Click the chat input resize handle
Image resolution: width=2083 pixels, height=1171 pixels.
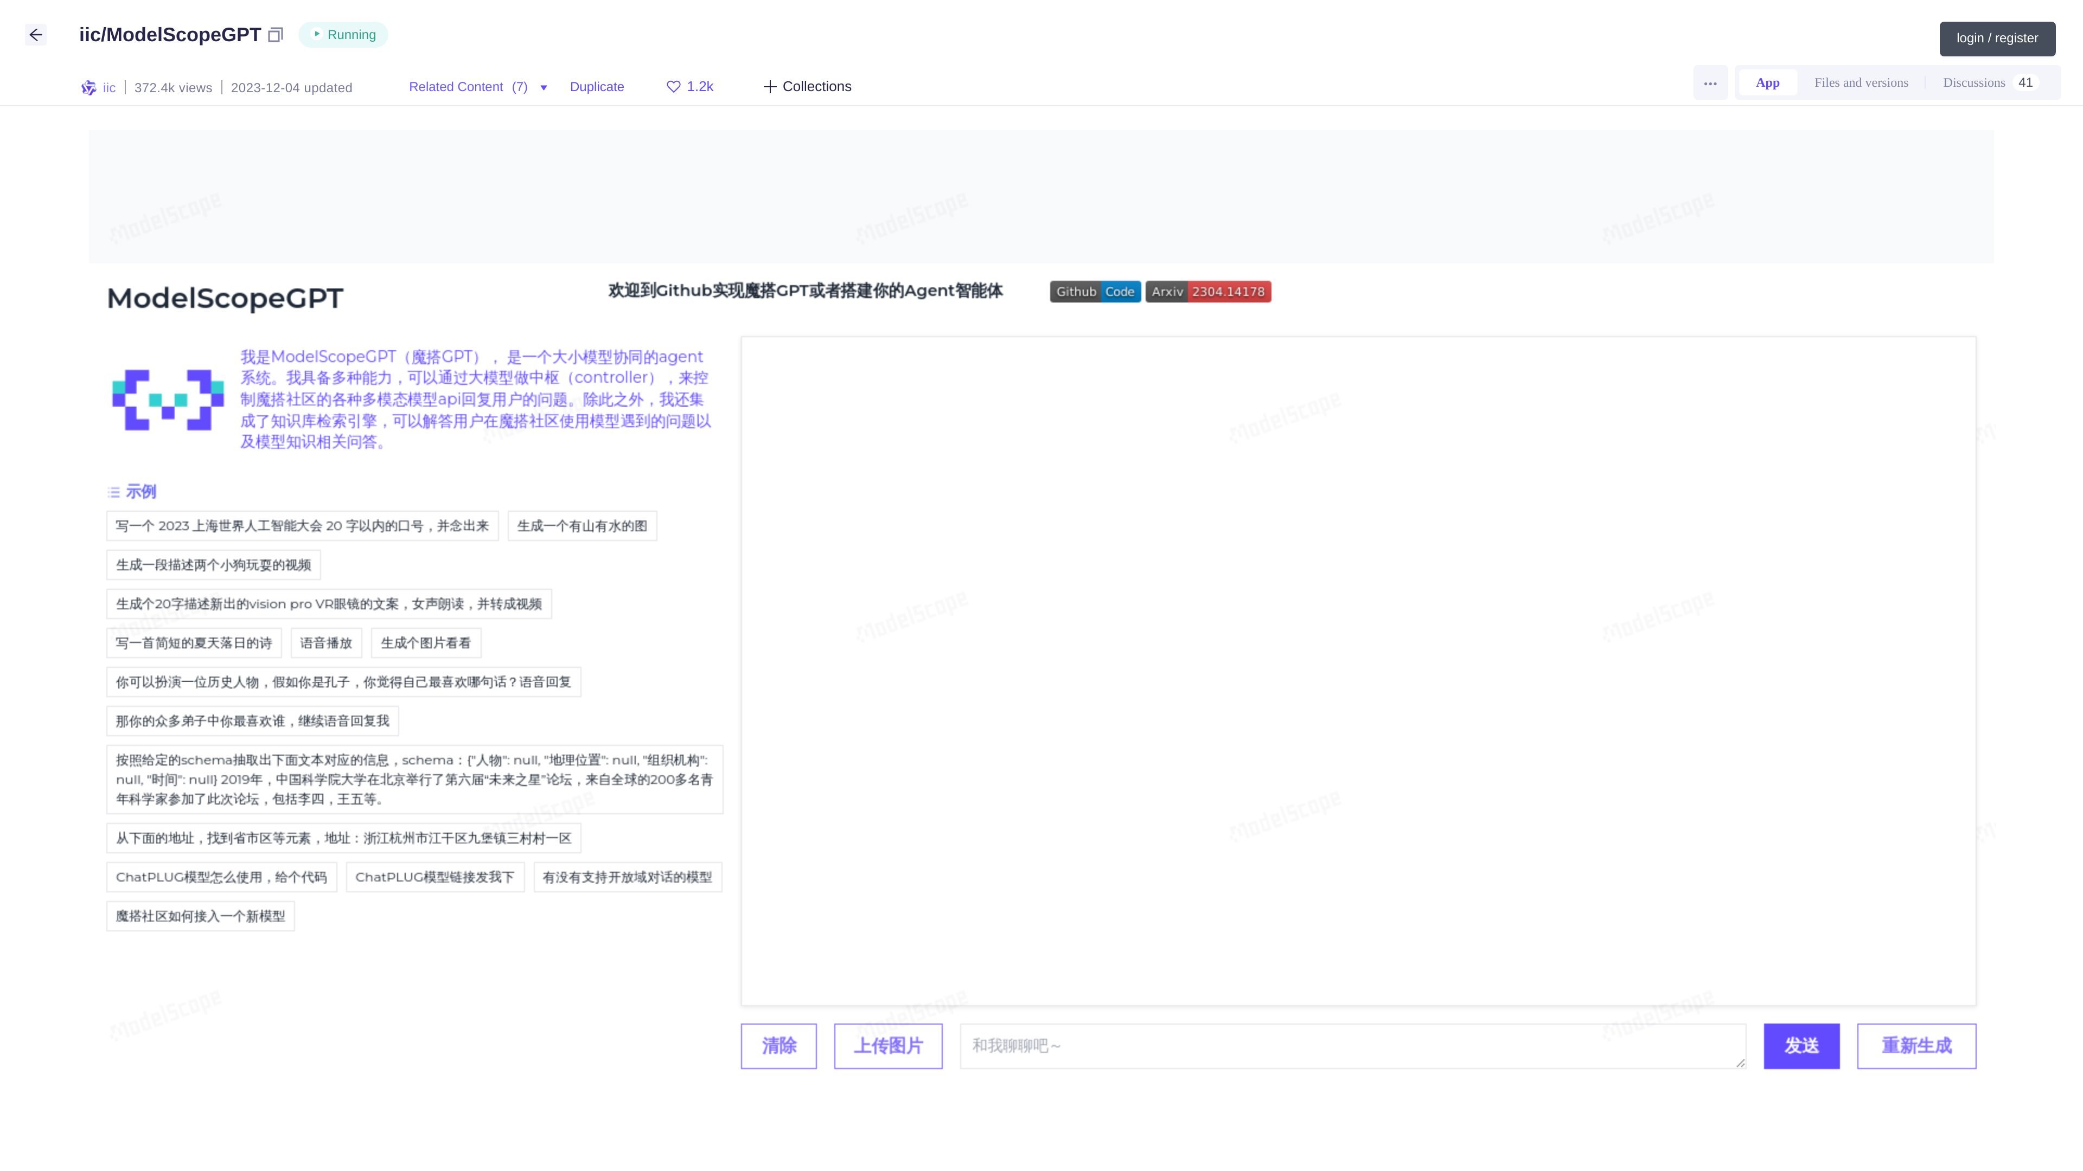(x=1740, y=1063)
